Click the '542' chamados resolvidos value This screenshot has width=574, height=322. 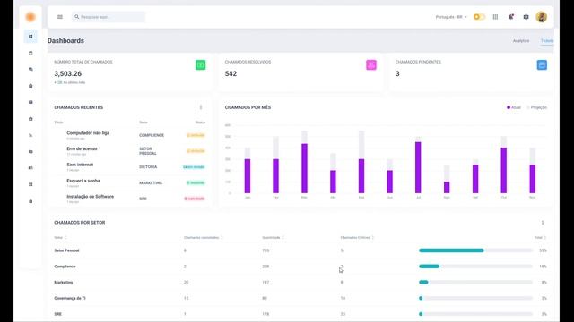click(230, 73)
